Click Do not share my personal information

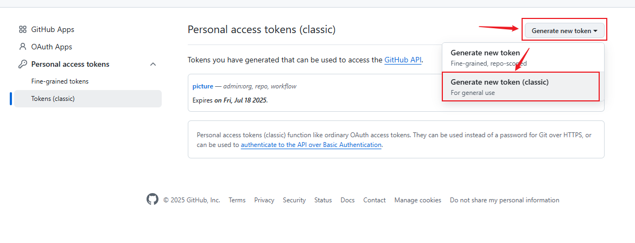pos(504,200)
